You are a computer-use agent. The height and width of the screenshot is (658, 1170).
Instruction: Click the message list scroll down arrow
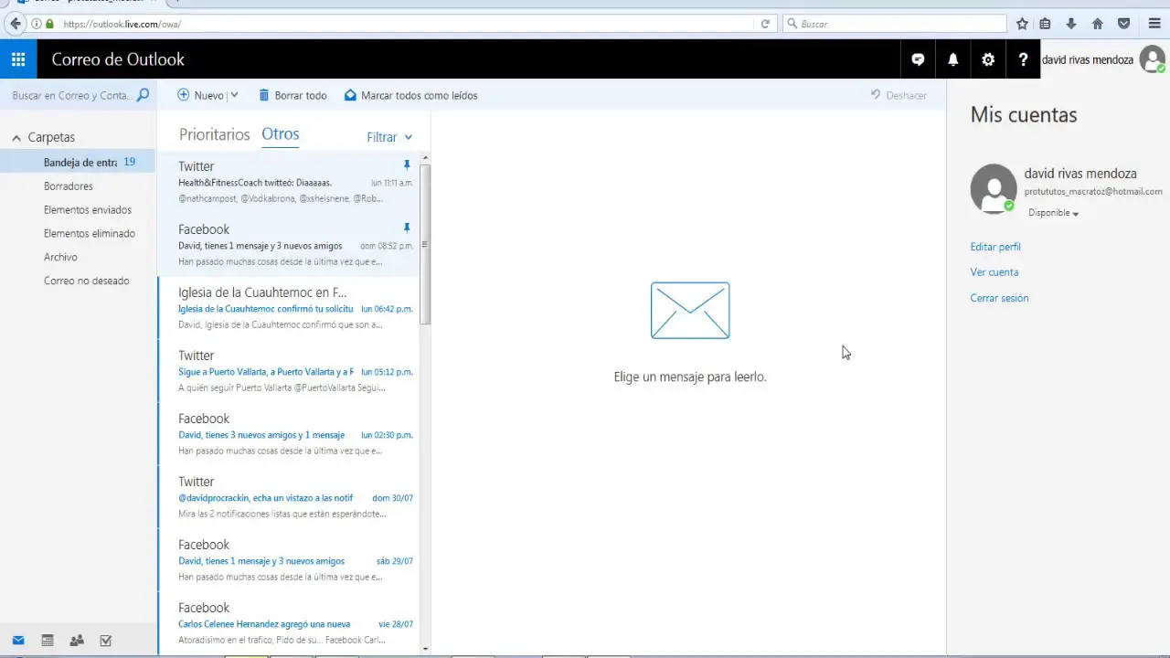pos(425,649)
